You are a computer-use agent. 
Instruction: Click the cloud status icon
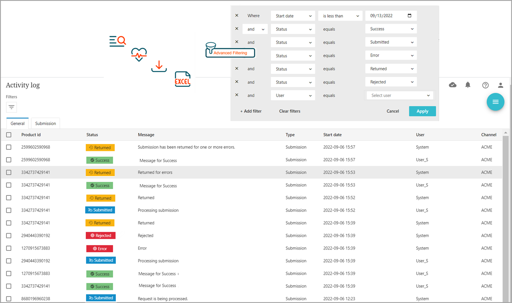point(453,85)
